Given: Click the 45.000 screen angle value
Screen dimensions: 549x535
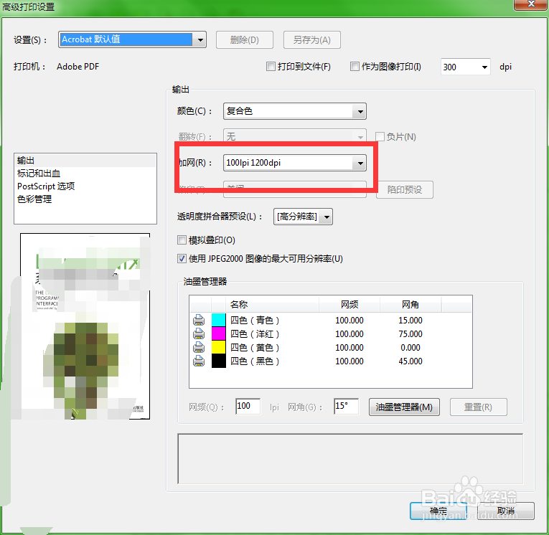Looking at the screenshot, I should [x=410, y=361].
